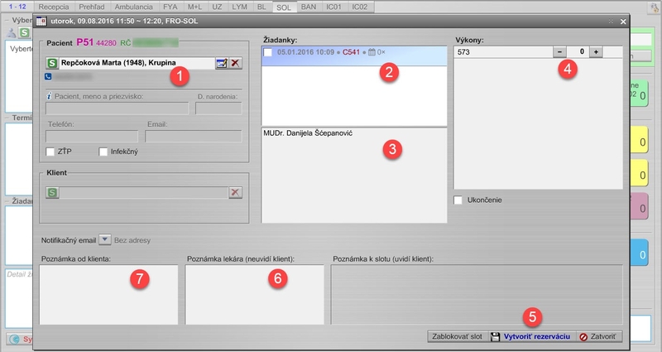Click the green S icon in Klient section

pyautogui.click(x=52, y=192)
